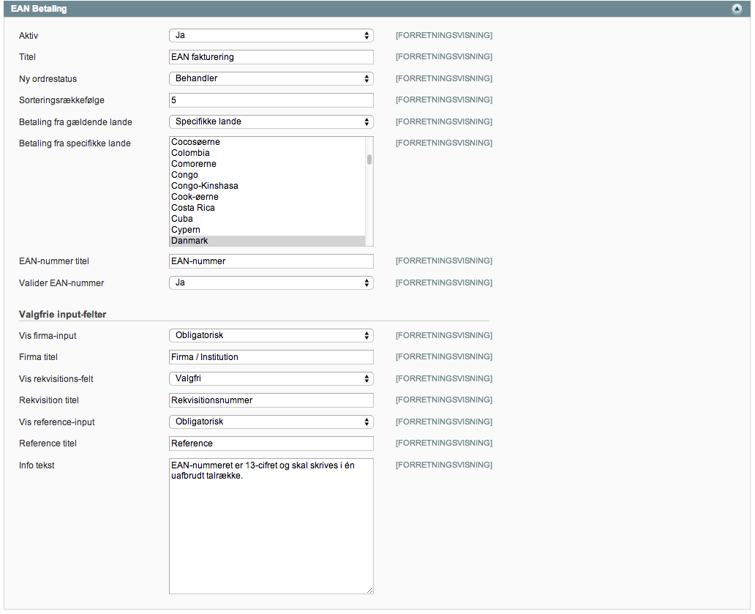755x614 pixels.
Task: Click the Titel input field
Action: [271, 57]
